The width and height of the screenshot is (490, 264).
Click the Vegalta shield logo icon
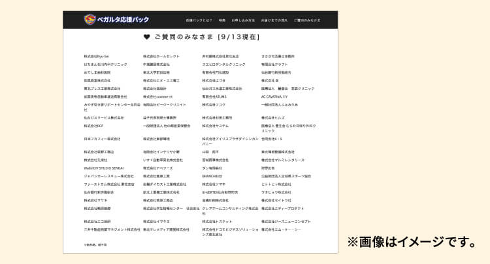pos(90,20)
